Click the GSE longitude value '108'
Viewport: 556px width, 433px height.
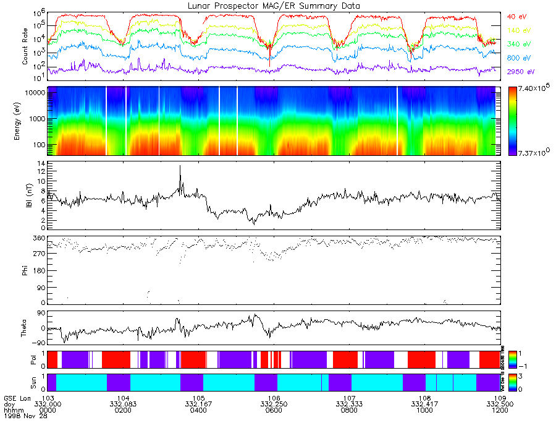pyautogui.click(x=425, y=398)
